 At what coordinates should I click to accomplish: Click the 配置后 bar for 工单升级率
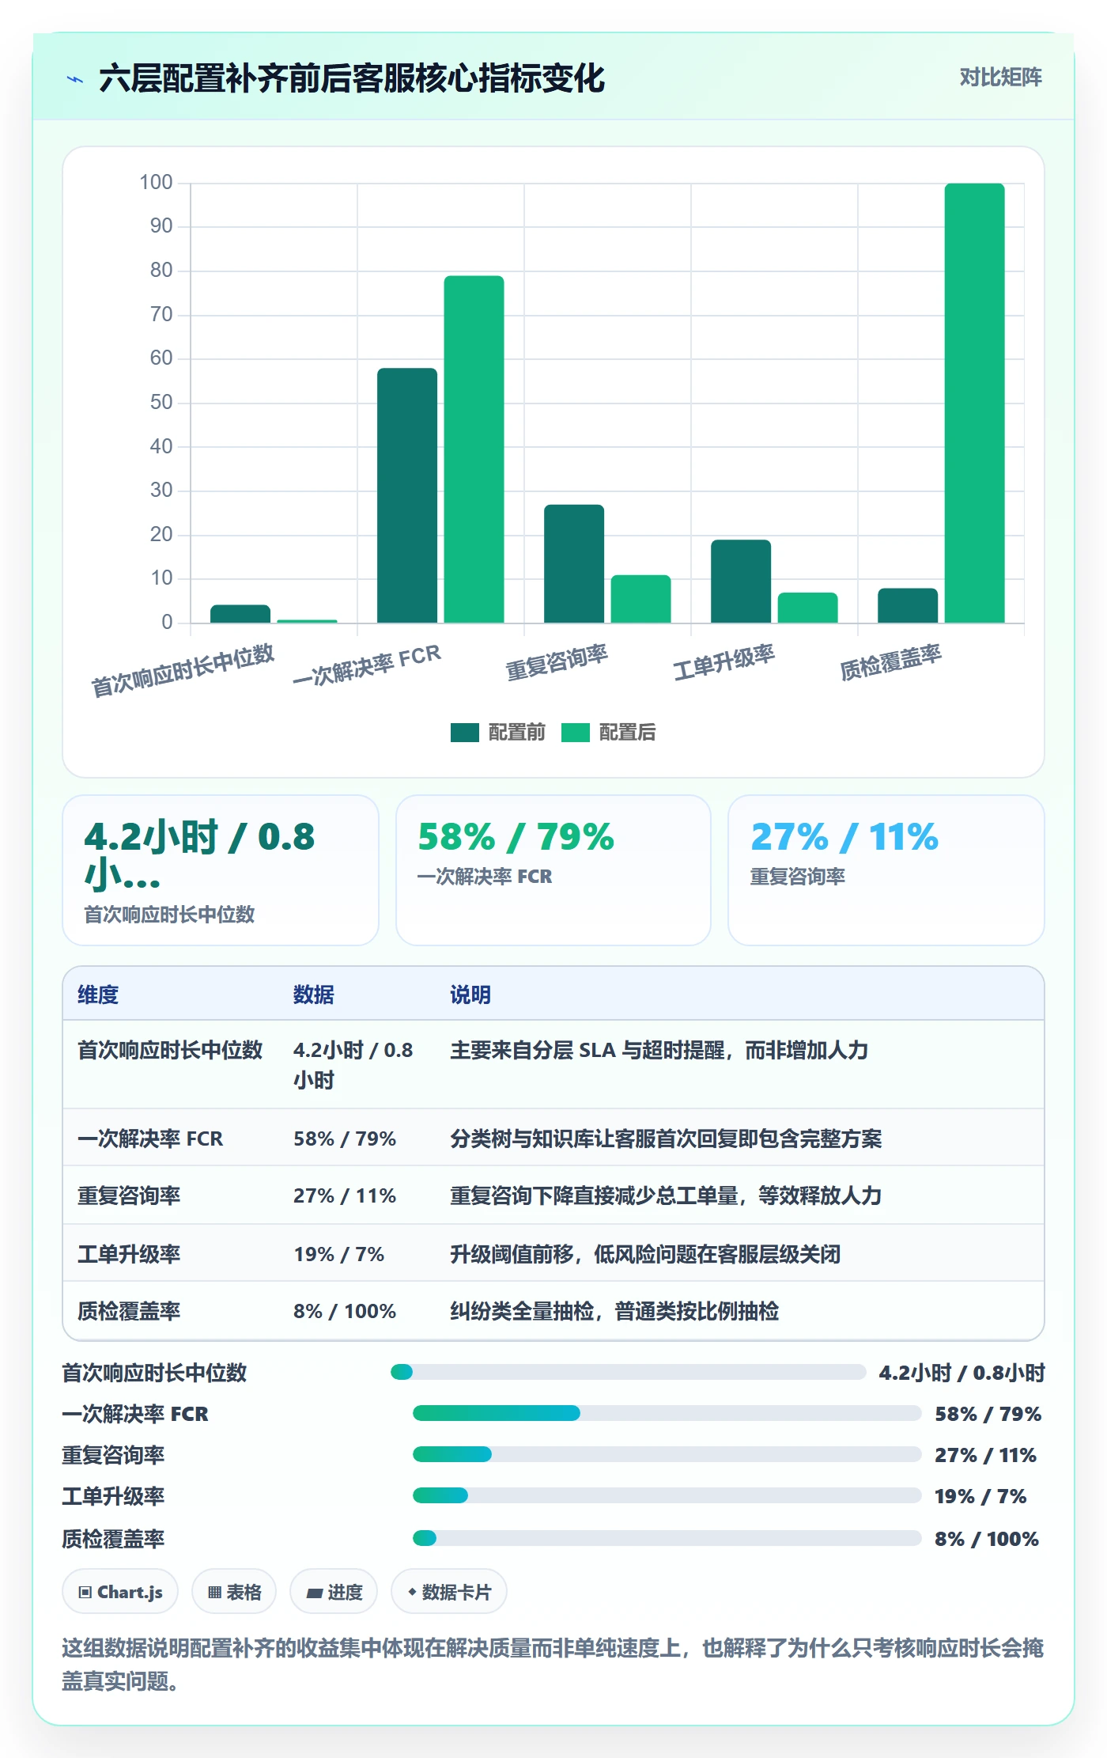tap(807, 608)
